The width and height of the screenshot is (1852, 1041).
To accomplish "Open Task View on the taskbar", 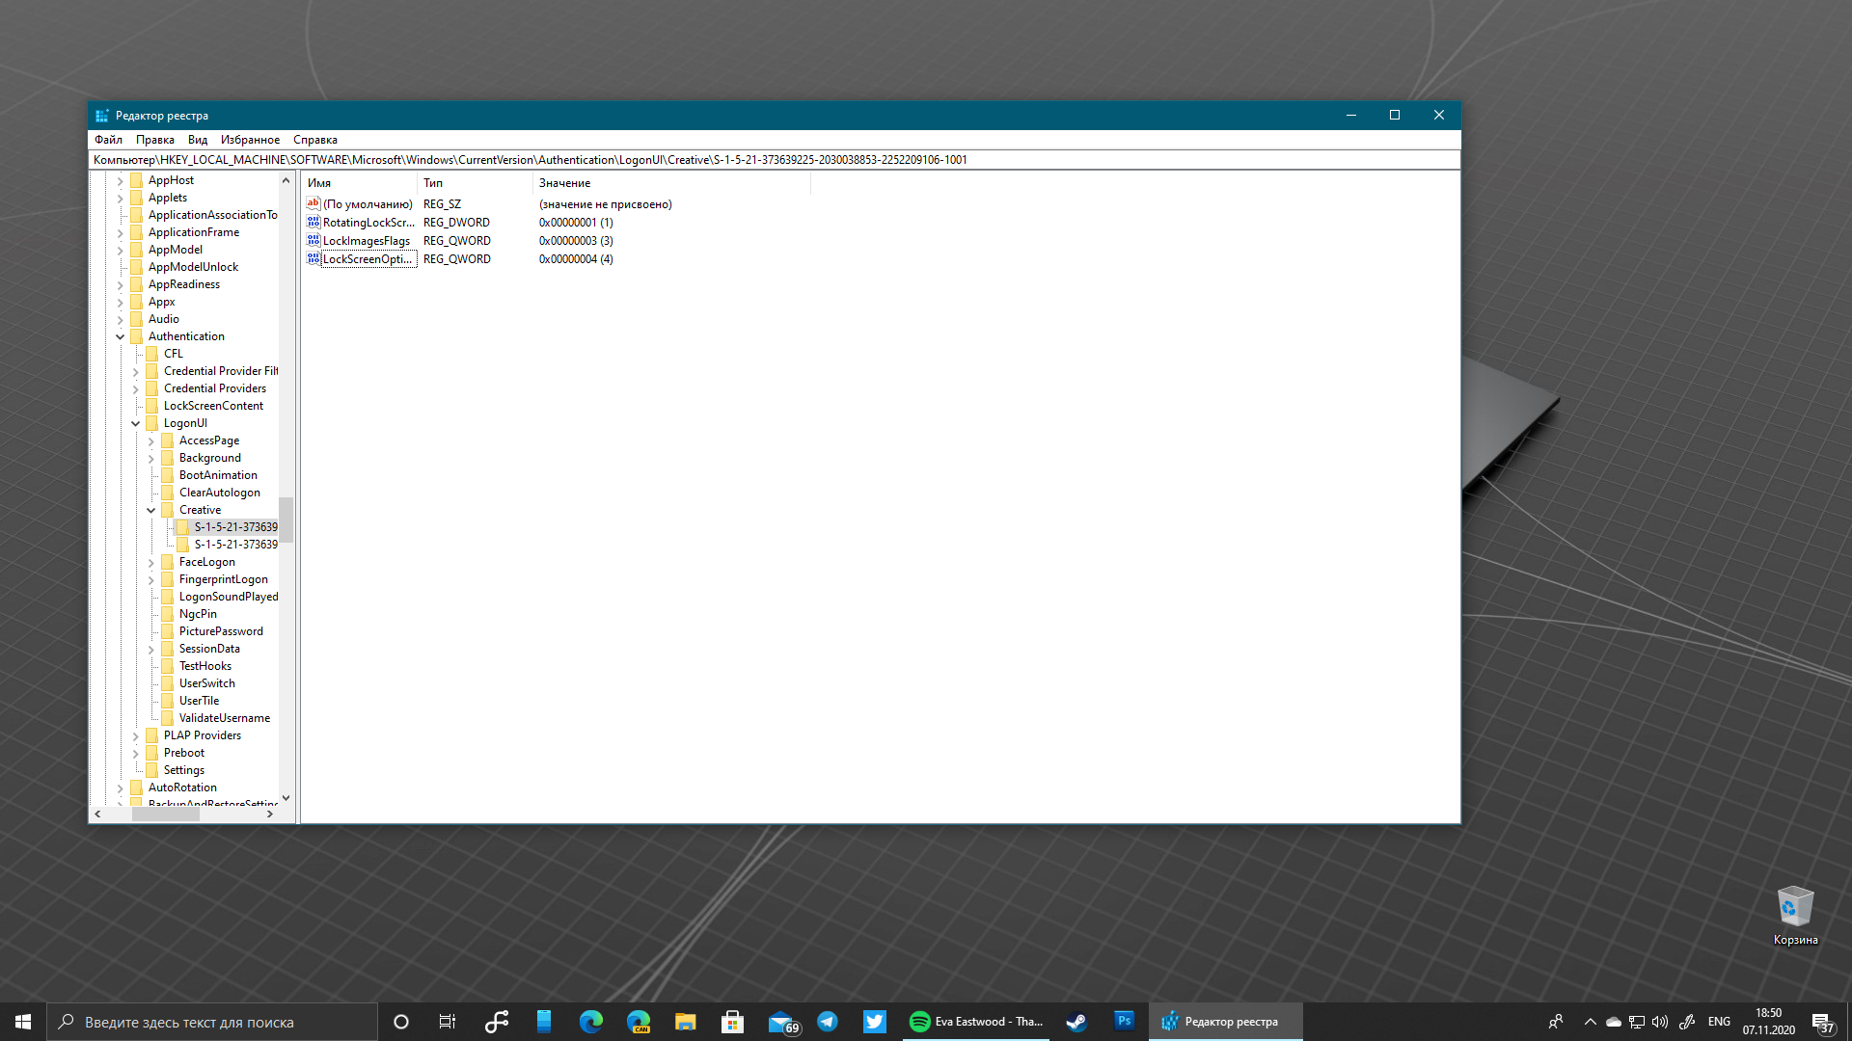I will [448, 1022].
